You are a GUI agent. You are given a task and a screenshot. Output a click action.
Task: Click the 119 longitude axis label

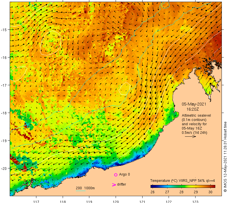pyautogui.click(x=89, y=202)
